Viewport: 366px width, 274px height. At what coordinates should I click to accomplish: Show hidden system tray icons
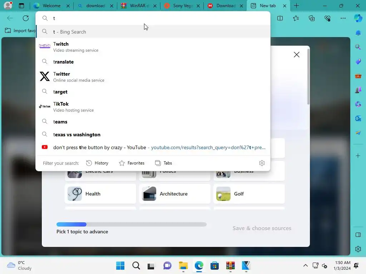click(305, 265)
